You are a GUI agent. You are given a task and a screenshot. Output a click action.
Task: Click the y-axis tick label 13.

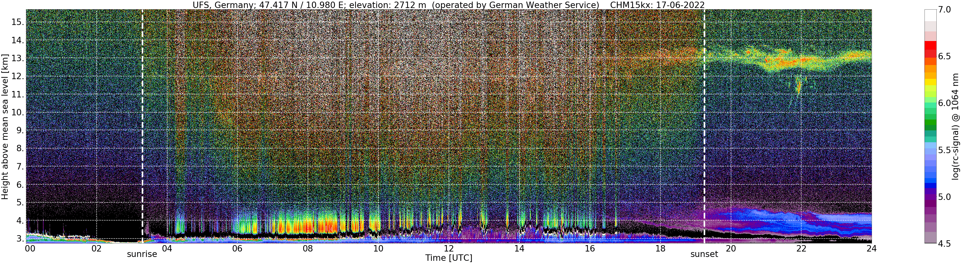[18, 58]
